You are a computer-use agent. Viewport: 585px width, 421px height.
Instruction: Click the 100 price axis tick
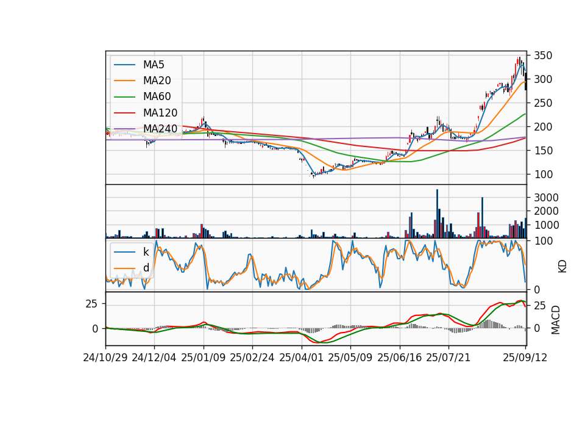pyautogui.click(x=543, y=175)
